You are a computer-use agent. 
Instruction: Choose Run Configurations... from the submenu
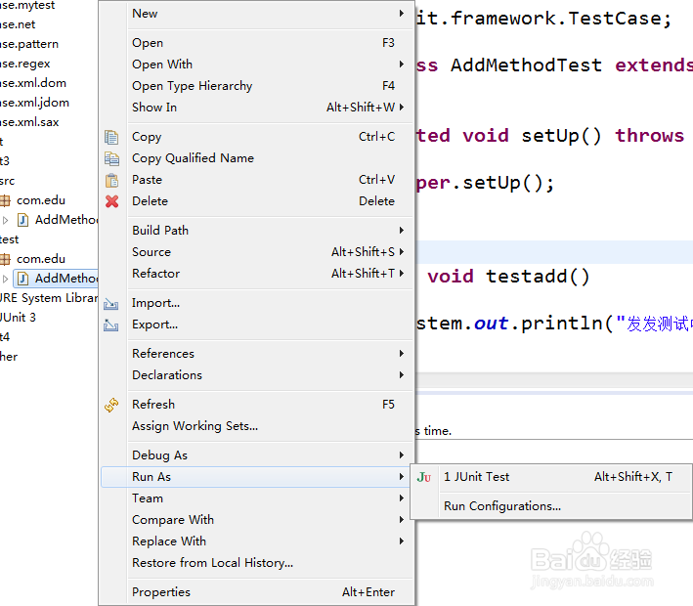[501, 506]
